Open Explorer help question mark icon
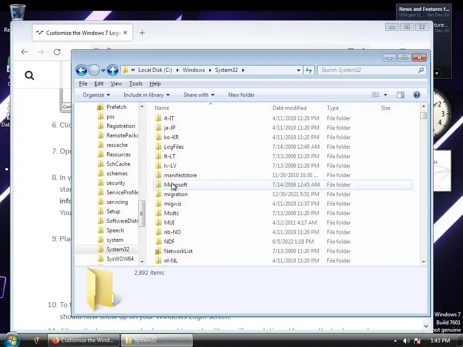The height and width of the screenshot is (347, 463). (x=416, y=95)
